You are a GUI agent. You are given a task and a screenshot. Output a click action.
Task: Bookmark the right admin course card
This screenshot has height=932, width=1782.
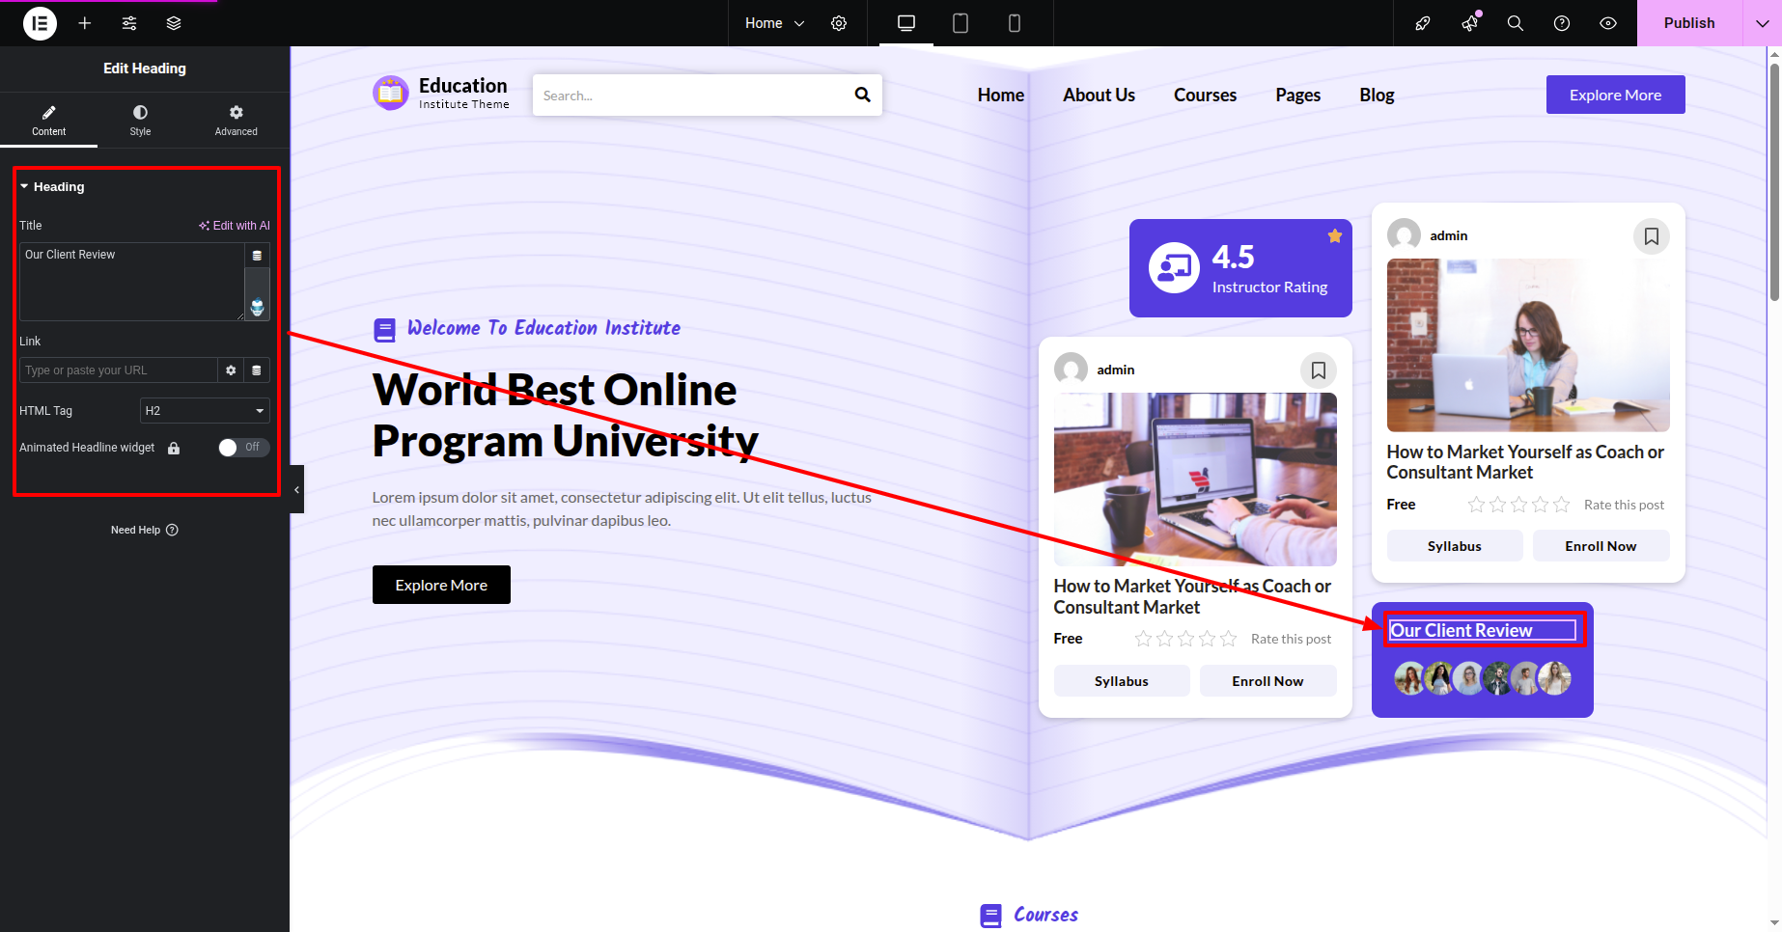point(1652,236)
